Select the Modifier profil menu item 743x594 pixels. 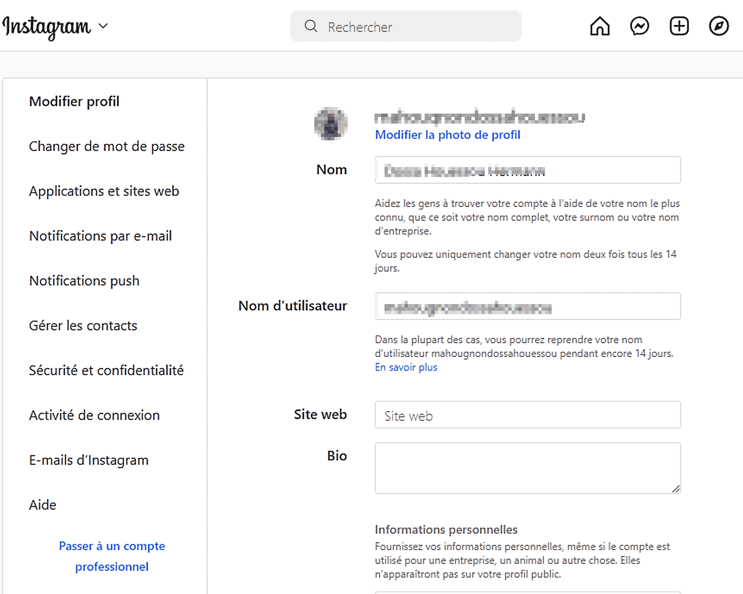[74, 101]
